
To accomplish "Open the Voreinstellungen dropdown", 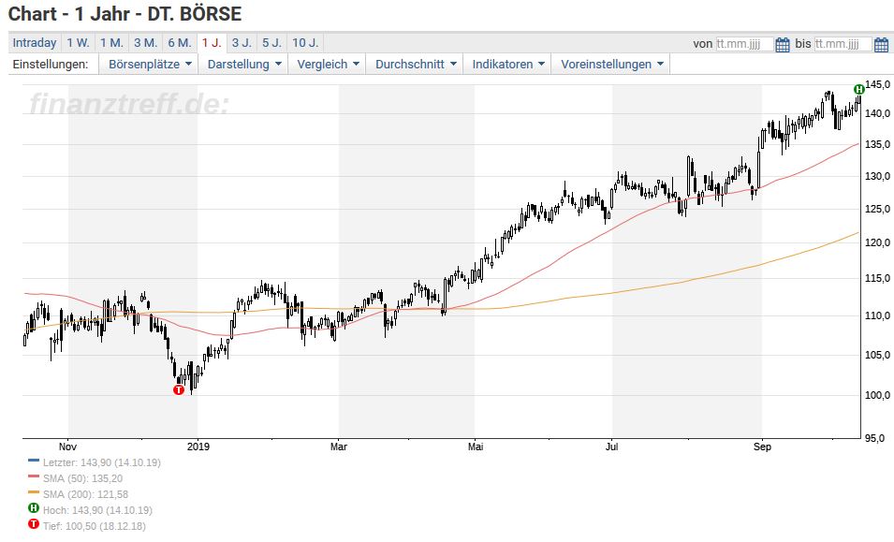I will point(612,65).
